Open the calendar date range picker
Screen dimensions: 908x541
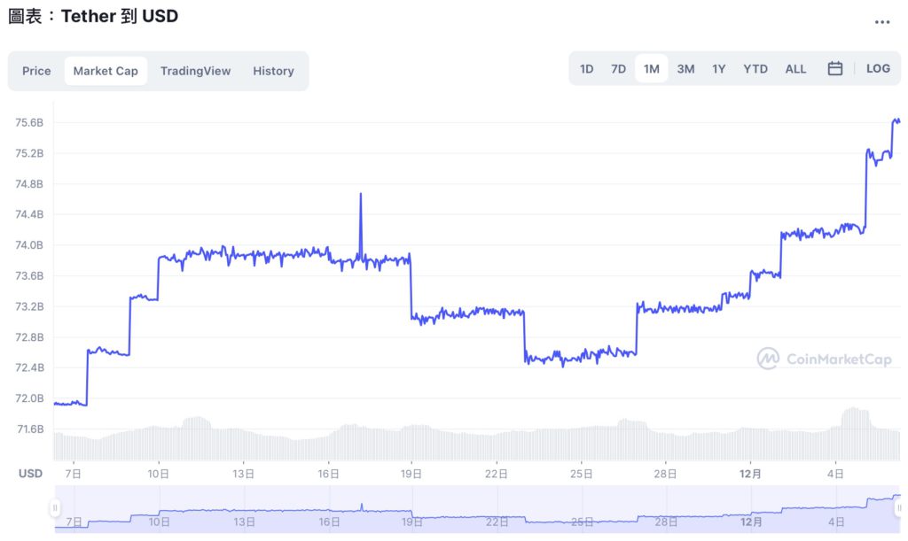835,69
